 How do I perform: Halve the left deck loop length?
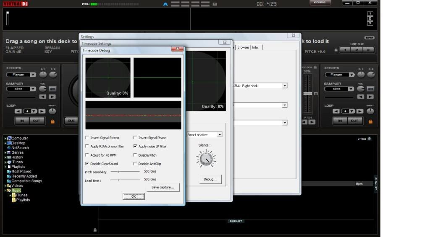(x=18, y=111)
